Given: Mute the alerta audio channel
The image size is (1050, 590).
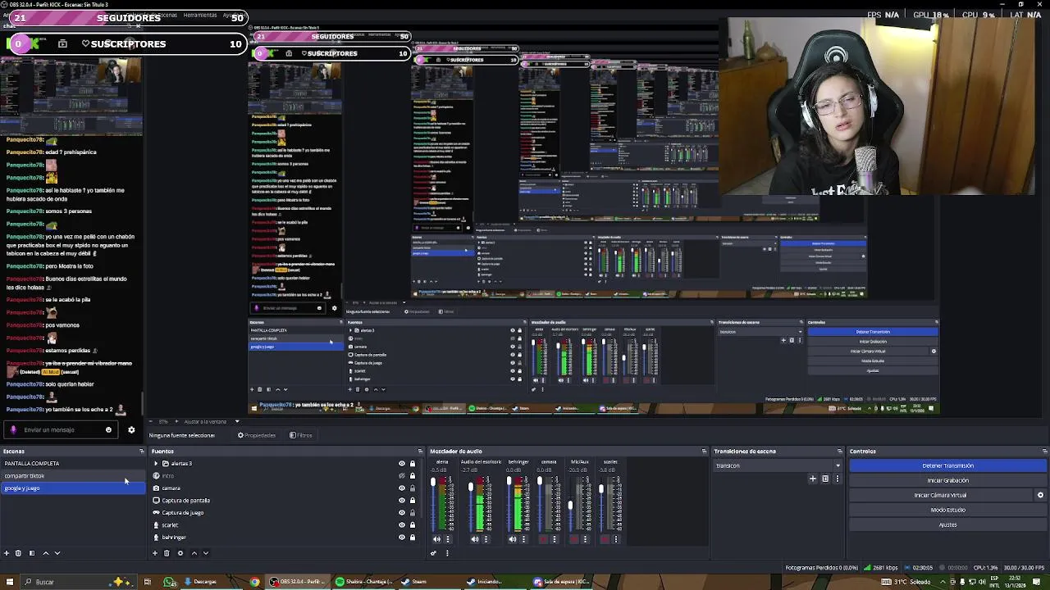Looking at the screenshot, I should (x=436, y=539).
